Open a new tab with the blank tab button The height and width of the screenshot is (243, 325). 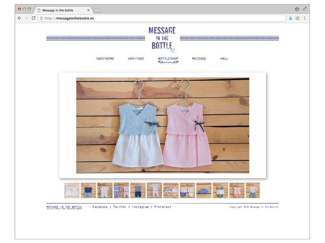point(97,10)
